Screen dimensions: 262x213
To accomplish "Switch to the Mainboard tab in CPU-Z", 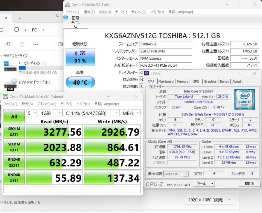I will pyautogui.click(x=166, y=81).
